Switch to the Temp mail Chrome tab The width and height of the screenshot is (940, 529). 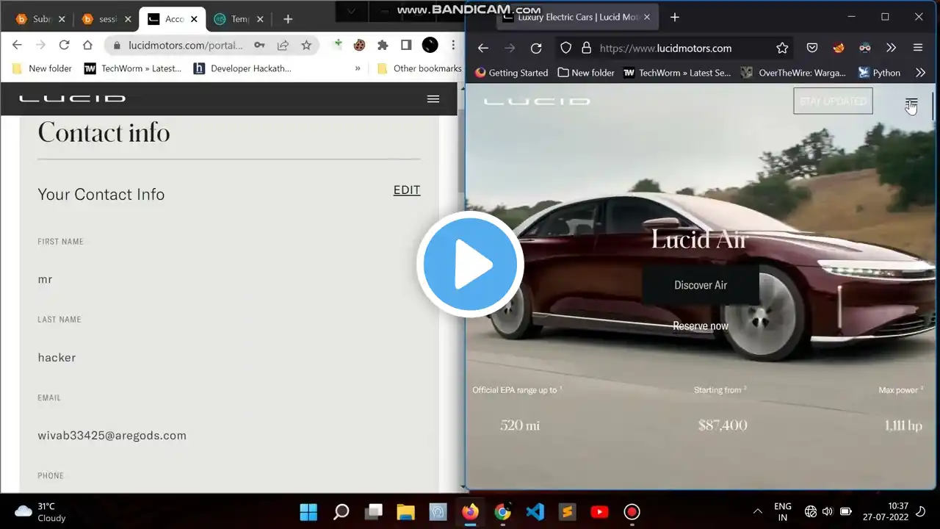coord(234,19)
